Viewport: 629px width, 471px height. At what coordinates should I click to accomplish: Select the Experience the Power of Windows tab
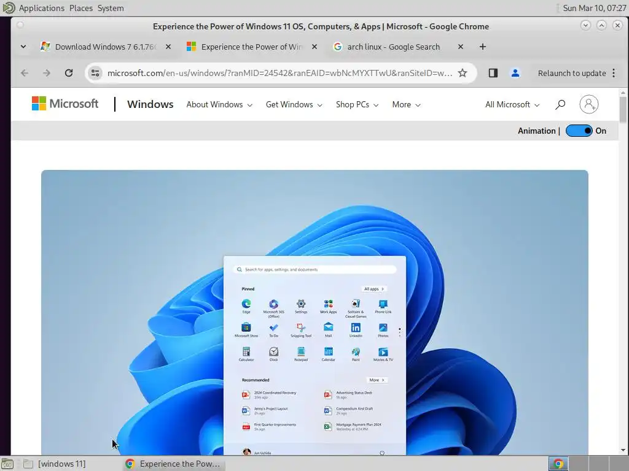coord(251,47)
